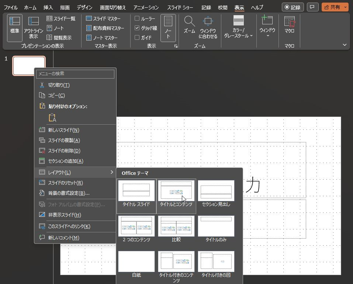Type in the menu search (メニューの検索) field
The image size is (353, 284).
pos(76,74)
